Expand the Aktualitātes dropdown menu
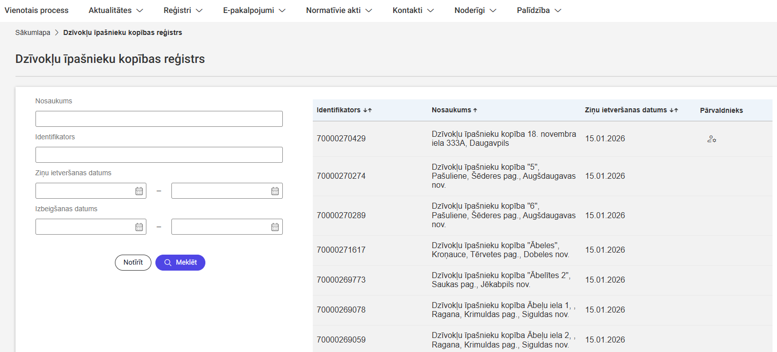The image size is (777, 352). [116, 10]
